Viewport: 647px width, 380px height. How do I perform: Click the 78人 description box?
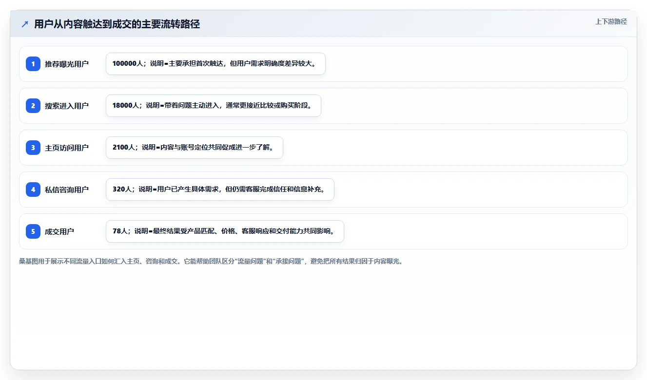pos(225,231)
